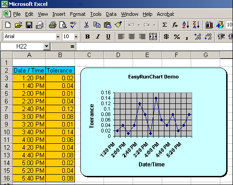Apply percent style
This screenshot has width=233, height=185.
(x=177, y=37)
